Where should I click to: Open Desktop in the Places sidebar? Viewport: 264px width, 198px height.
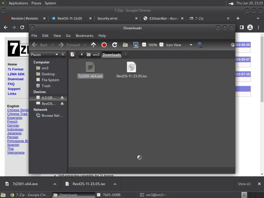pos(48,74)
